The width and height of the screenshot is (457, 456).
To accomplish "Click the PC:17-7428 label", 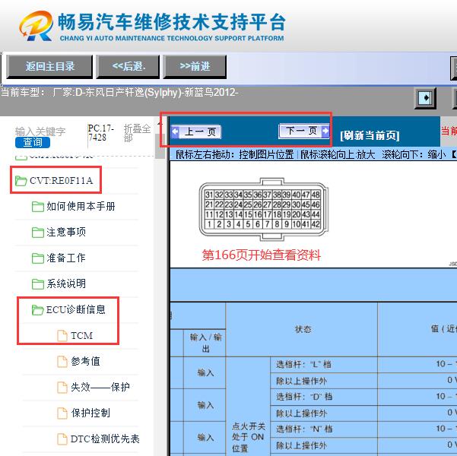I will [x=101, y=132].
